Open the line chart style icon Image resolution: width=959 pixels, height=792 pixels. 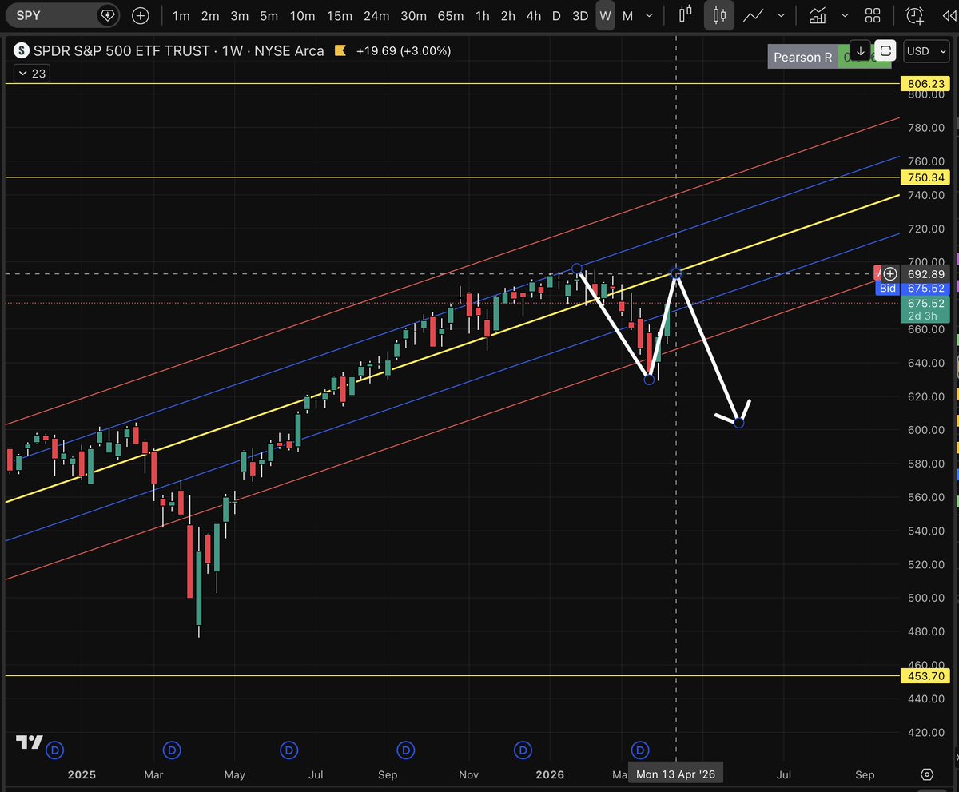coord(752,15)
